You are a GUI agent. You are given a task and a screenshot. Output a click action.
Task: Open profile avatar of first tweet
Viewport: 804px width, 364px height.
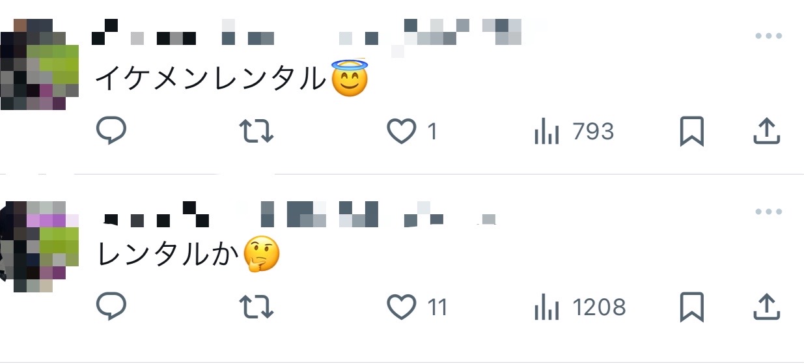40,64
